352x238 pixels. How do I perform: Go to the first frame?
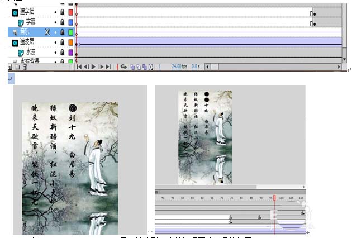[x=79, y=66]
